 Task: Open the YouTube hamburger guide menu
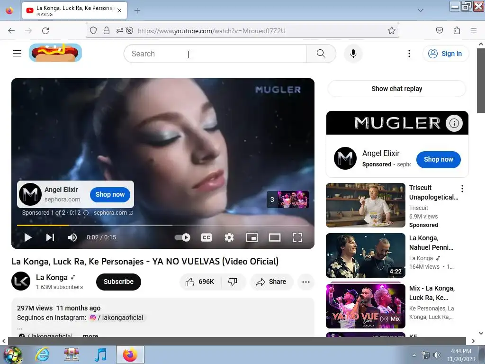17,54
